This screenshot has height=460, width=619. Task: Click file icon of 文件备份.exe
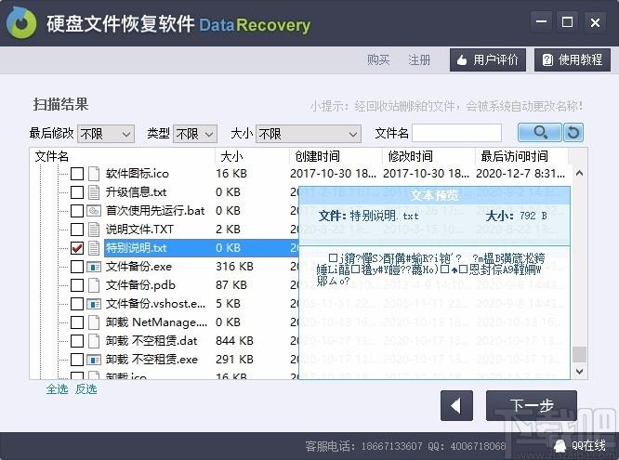pos(94,267)
